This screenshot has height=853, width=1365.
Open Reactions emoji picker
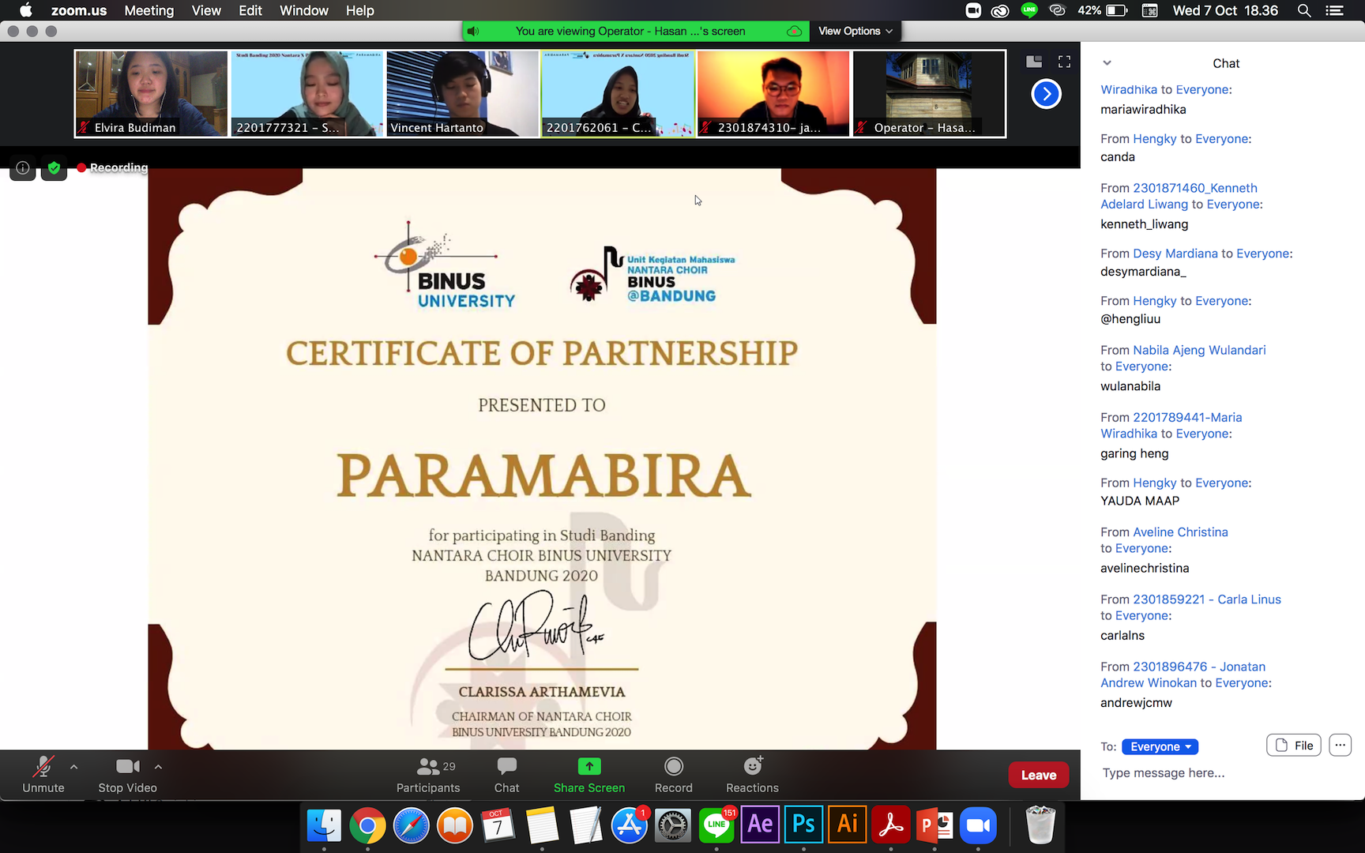[x=752, y=775]
